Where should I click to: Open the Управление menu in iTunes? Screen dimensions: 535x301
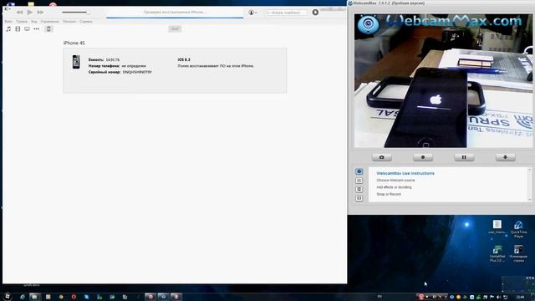click(x=50, y=22)
